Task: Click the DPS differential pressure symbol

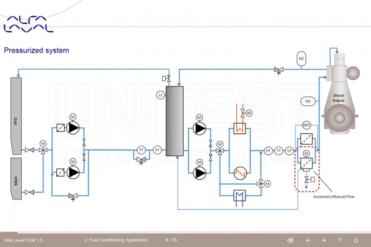Action: click(x=307, y=125)
